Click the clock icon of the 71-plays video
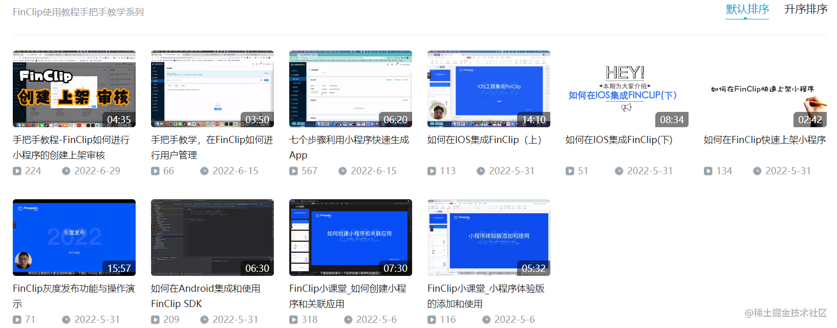The image size is (837, 328). [x=66, y=320]
